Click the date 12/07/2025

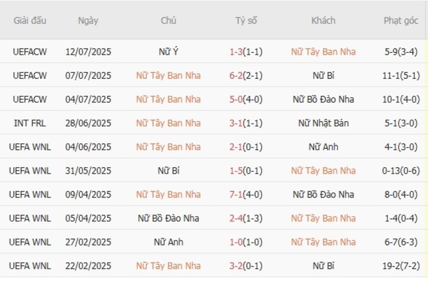coord(88,52)
